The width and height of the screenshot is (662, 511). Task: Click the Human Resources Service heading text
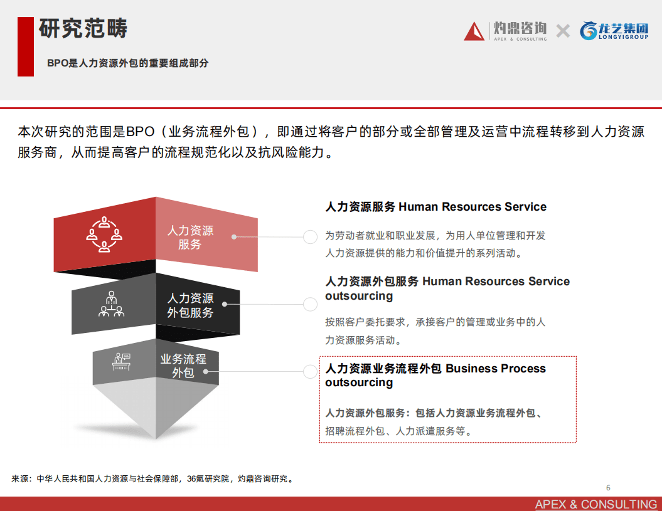pos(436,207)
